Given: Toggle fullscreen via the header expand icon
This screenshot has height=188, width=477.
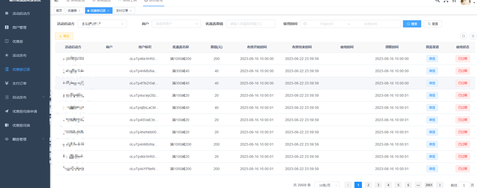Looking at the screenshot, I should [x=446, y=1].
